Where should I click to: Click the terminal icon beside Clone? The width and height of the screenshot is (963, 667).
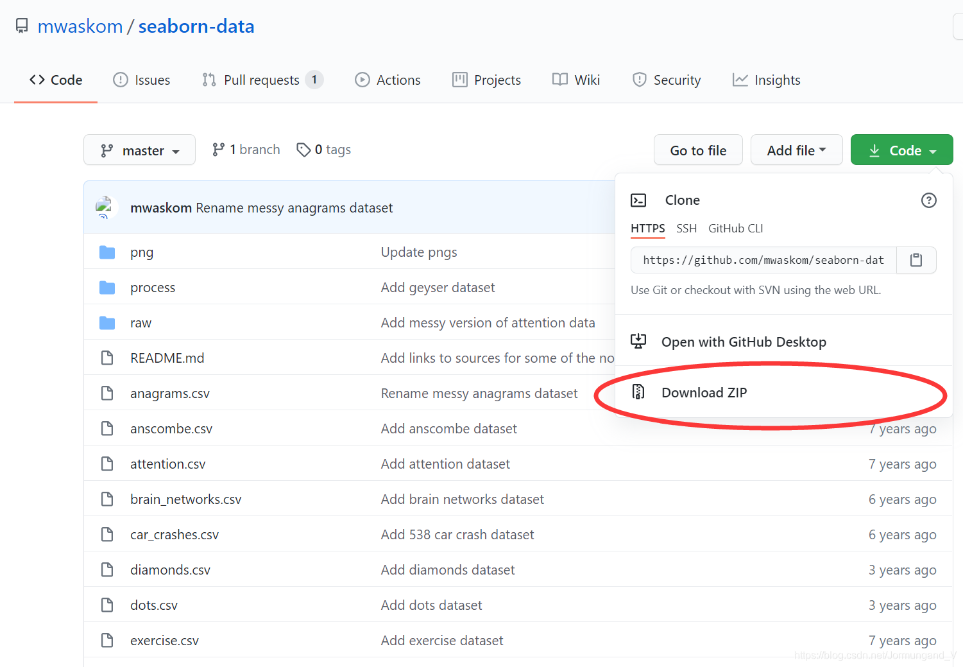[638, 200]
